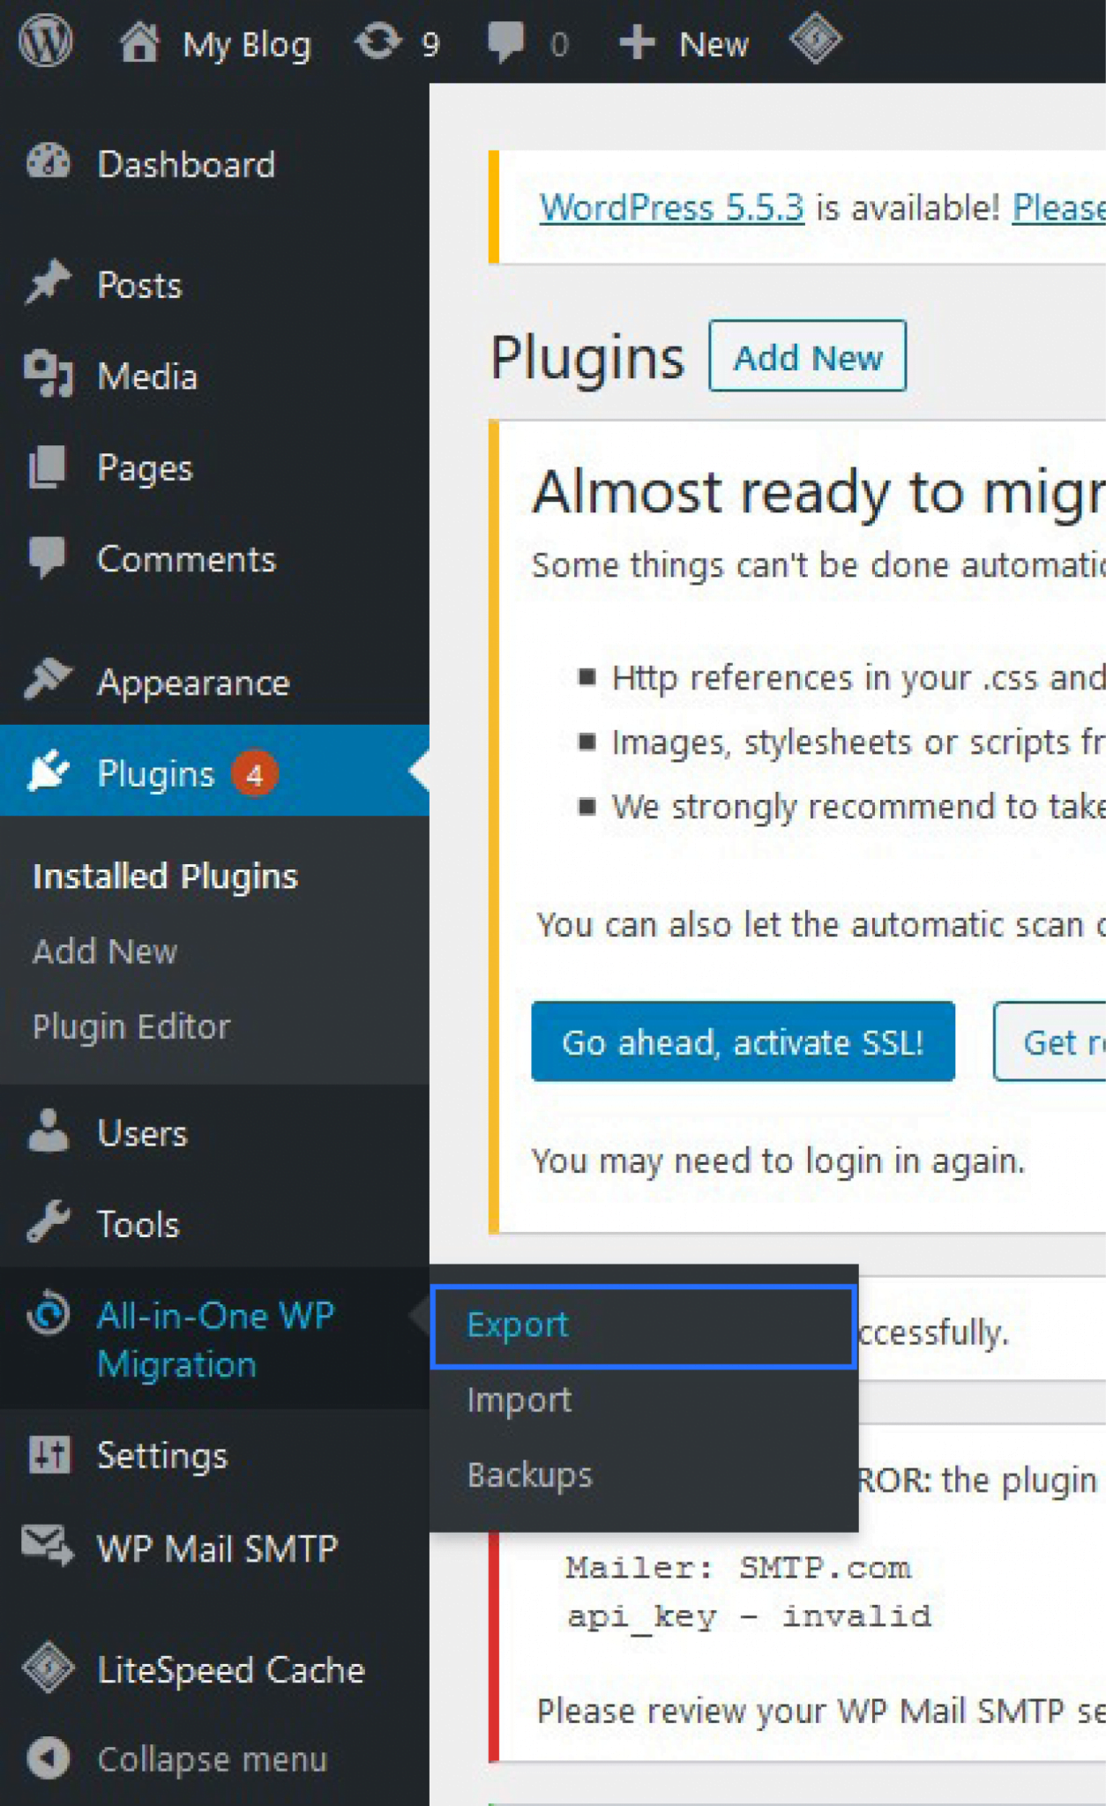
Task: Click Go ahead, activate SSL! button
Action: tap(743, 1041)
